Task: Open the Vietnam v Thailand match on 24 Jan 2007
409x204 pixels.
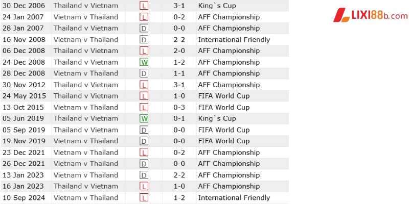Action: (x=86, y=17)
